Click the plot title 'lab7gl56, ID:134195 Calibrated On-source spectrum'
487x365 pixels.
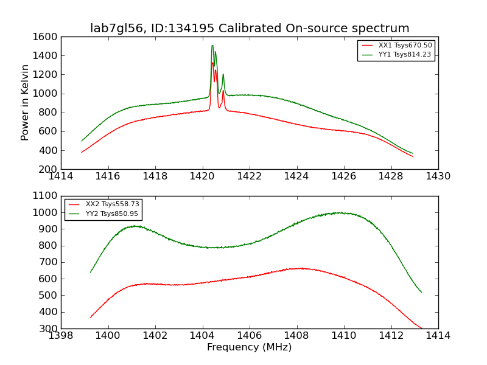tap(250, 28)
